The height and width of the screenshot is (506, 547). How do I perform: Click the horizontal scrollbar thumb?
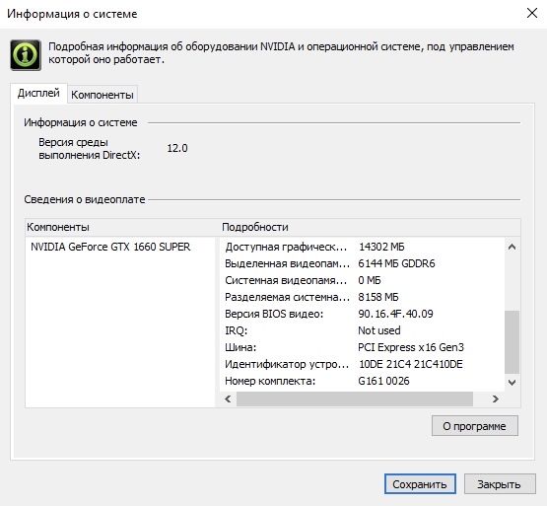(355, 398)
